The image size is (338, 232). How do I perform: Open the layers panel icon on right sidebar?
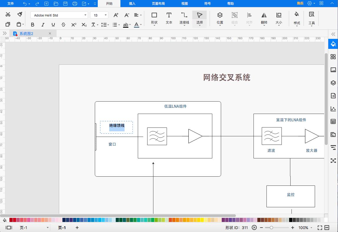pos(333,83)
